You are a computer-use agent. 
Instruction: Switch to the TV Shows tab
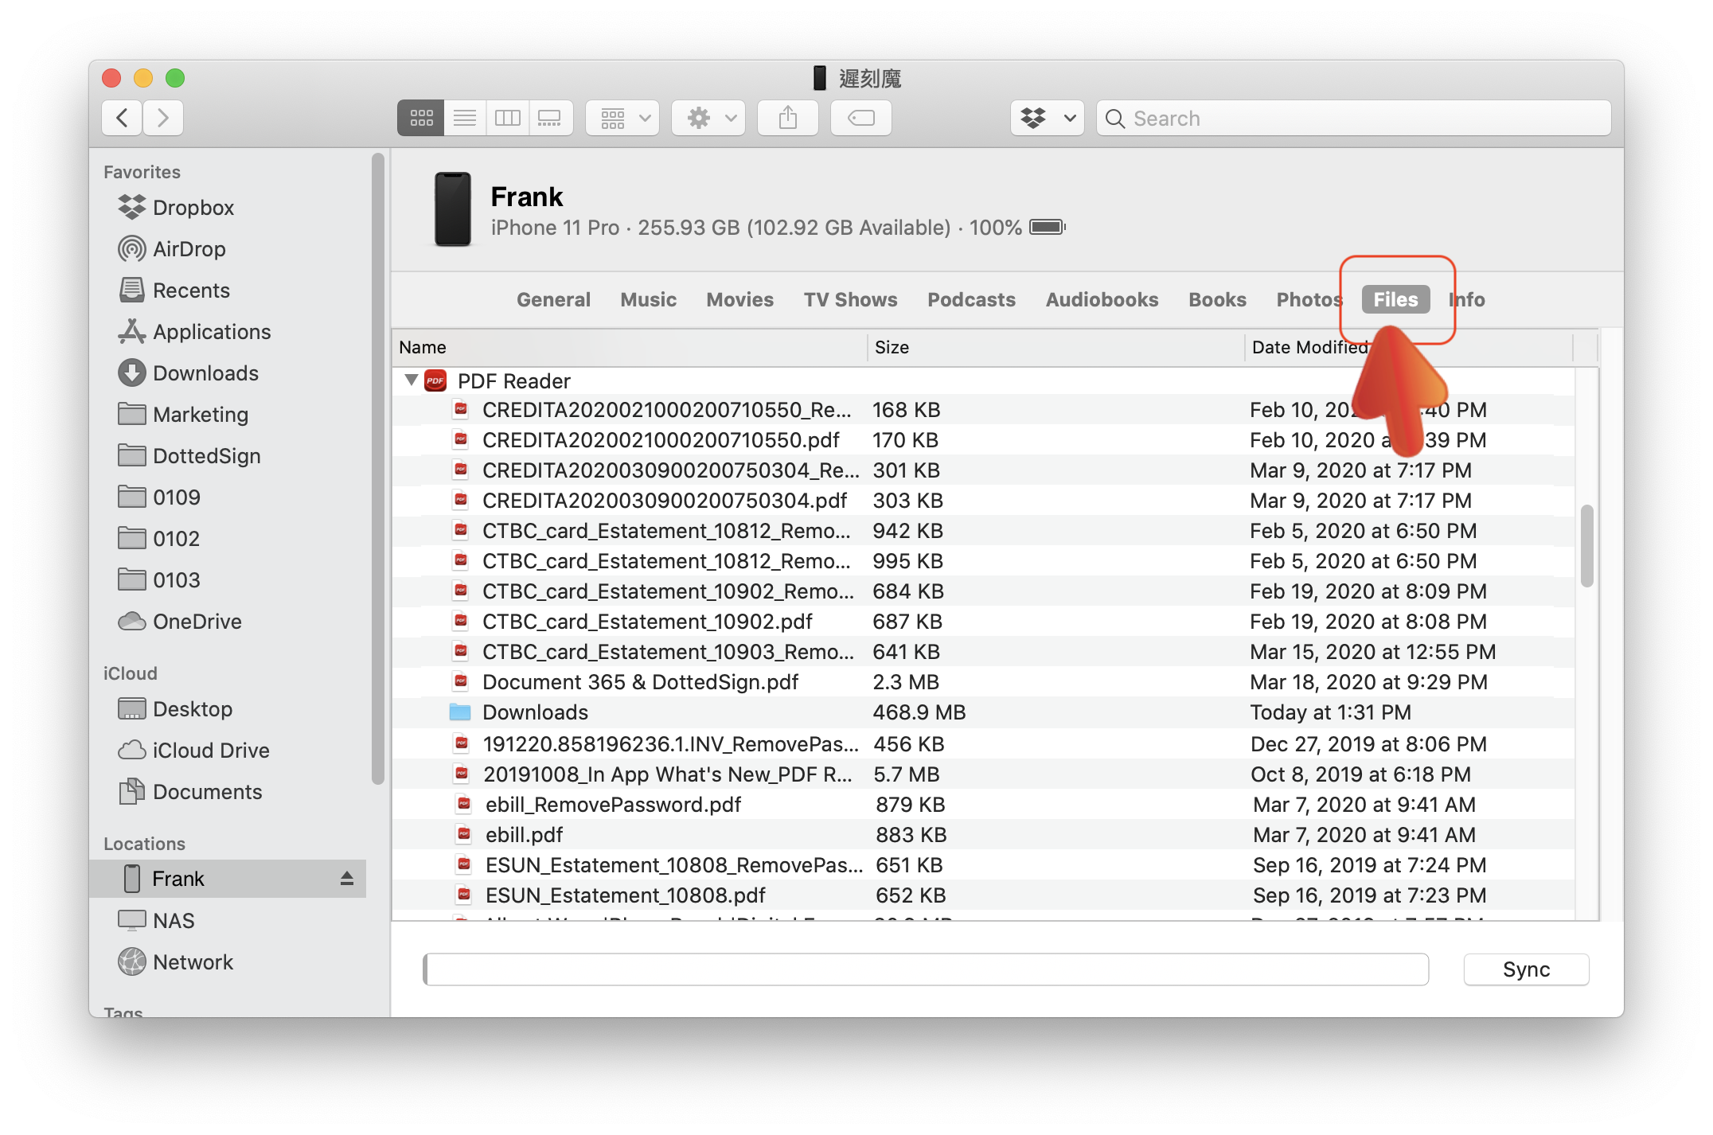click(850, 300)
